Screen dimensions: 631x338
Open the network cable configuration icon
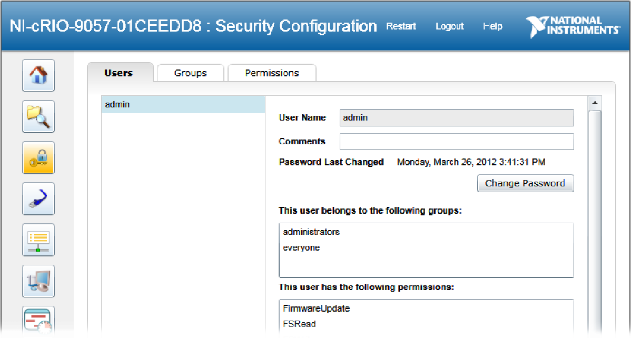[38, 199]
